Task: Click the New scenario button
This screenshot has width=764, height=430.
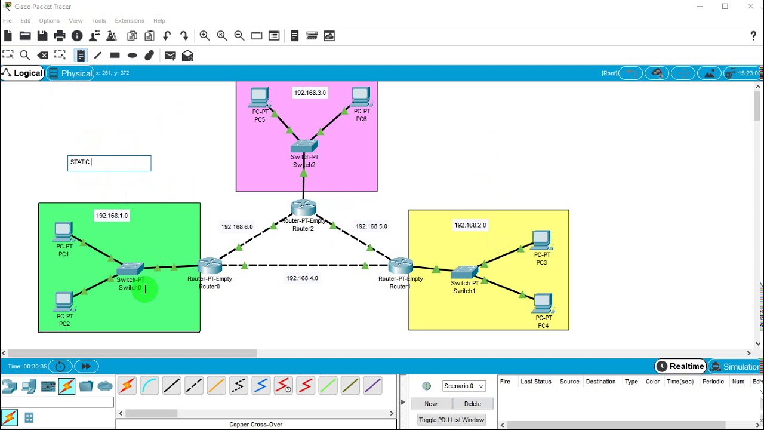Action: click(x=431, y=404)
